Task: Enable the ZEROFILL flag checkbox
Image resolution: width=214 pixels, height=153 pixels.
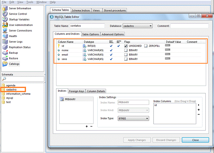Action: pos(146,46)
